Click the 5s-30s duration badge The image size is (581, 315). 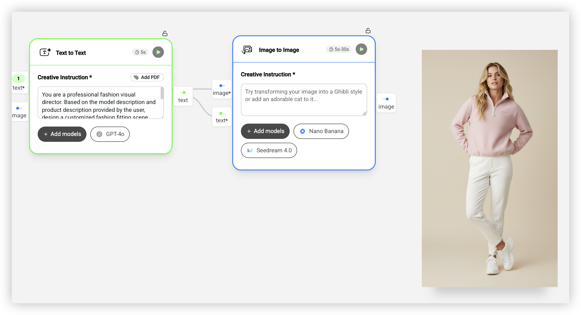(339, 49)
